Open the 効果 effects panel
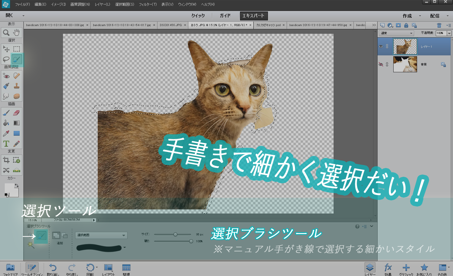 388,269
